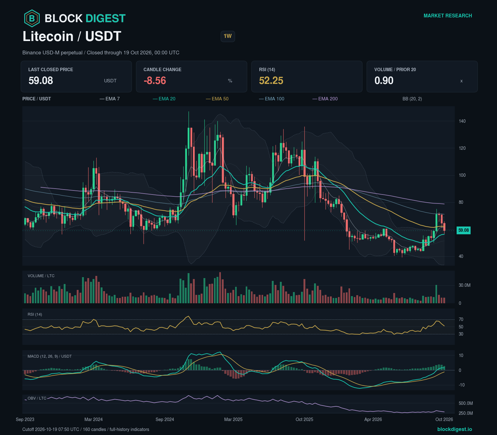Click the MARKET RESEARCH label
497x435 pixels.
(448, 16)
